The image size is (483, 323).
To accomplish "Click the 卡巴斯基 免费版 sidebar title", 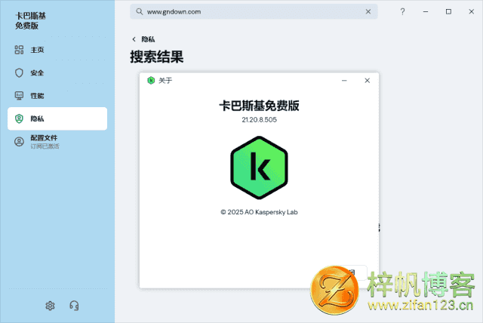I will tap(30, 20).
